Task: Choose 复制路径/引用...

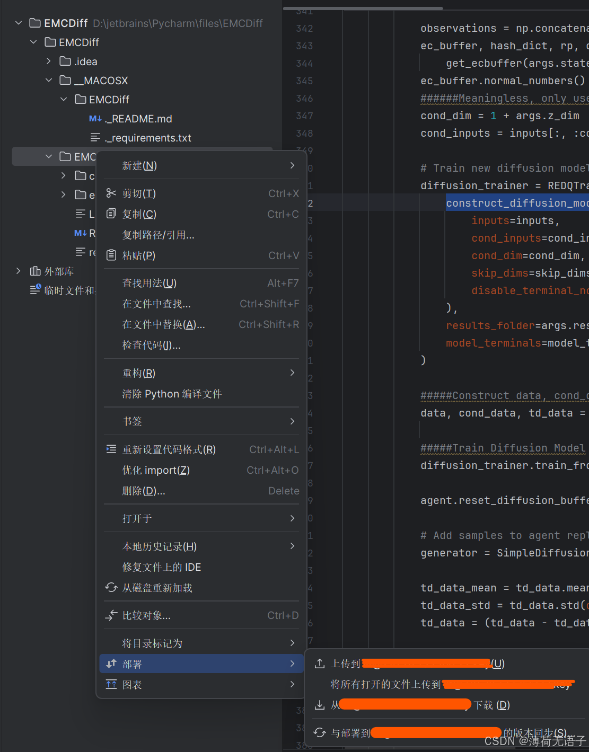Action: pyautogui.click(x=201, y=235)
